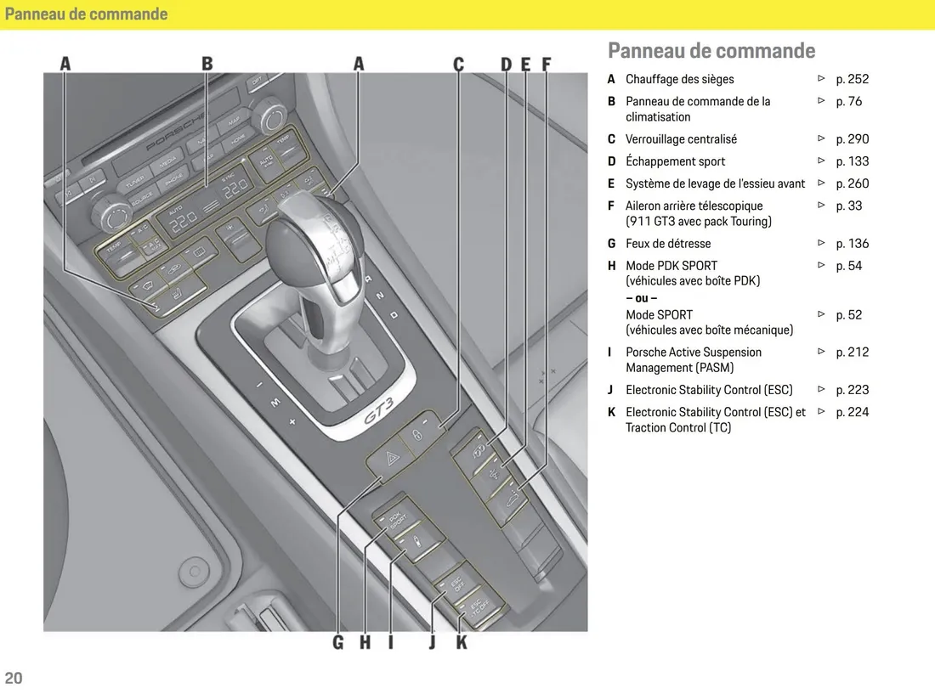Select '(véhicules avec boîte mécanique)' text
This screenshot has height=694, width=935.
(710, 330)
